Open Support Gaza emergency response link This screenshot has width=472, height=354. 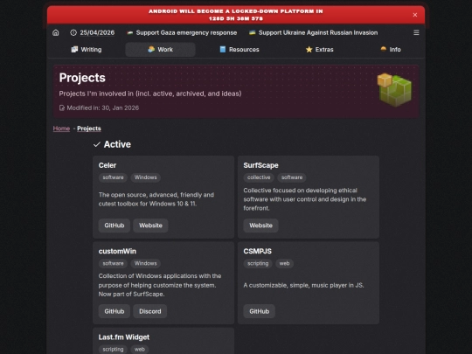tap(186, 32)
